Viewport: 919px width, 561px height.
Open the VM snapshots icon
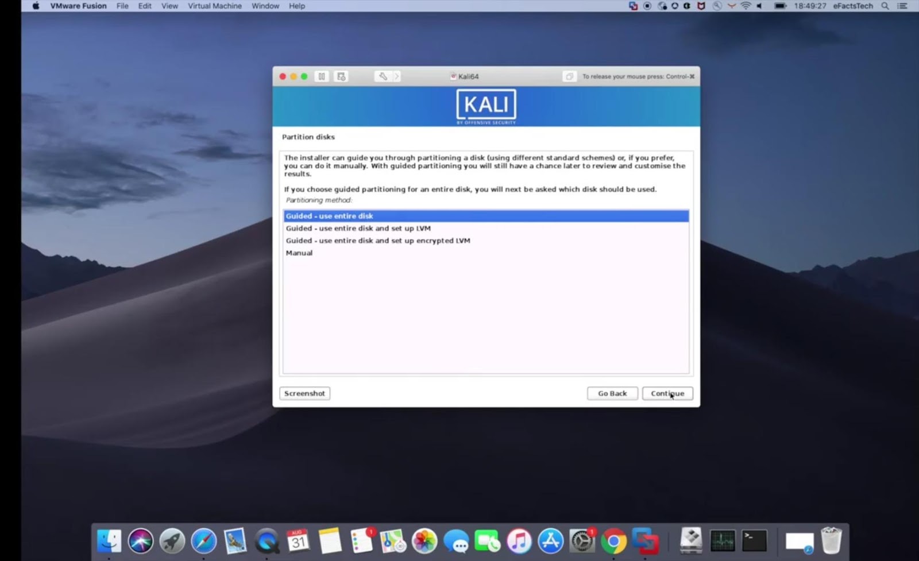[341, 76]
